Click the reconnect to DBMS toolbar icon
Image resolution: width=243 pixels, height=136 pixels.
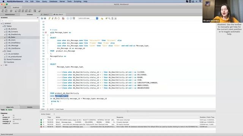click(x=39, y=11)
